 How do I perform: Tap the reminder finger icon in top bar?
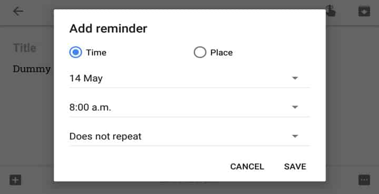[x=331, y=10]
